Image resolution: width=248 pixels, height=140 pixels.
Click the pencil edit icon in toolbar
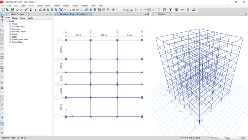(x=26, y=10)
